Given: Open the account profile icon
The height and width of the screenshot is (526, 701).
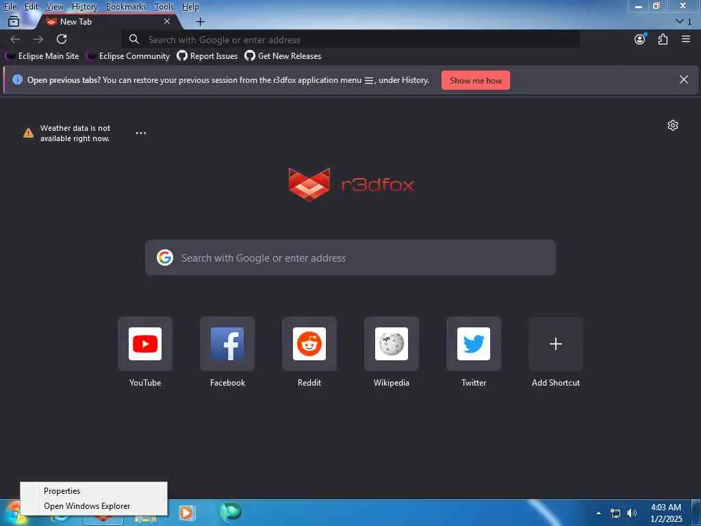Looking at the screenshot, I should [640, 39].
